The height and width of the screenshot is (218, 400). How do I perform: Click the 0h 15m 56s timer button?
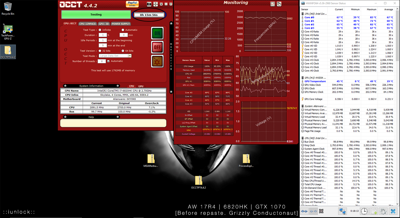point(149,15)
